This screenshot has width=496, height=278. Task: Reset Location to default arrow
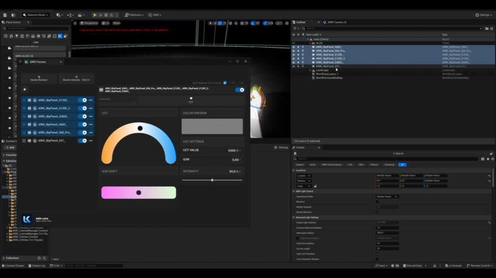(x=489, y=176)
